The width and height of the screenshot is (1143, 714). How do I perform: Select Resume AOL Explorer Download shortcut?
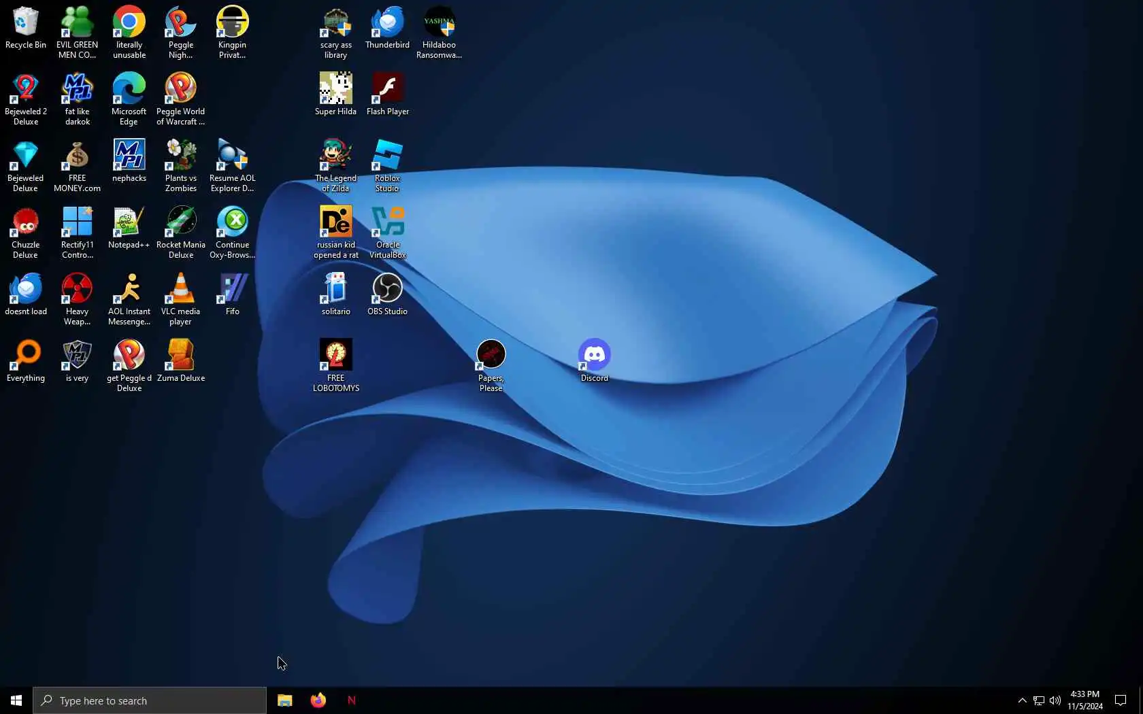coord(232,165)
